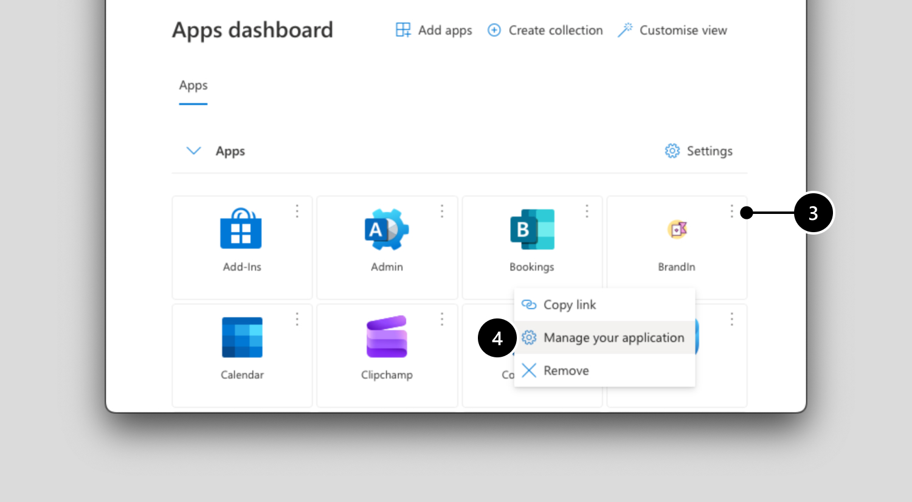The image size is (912, 502).
Task: Open the Apps section Settings
Action: pos(699,151)
